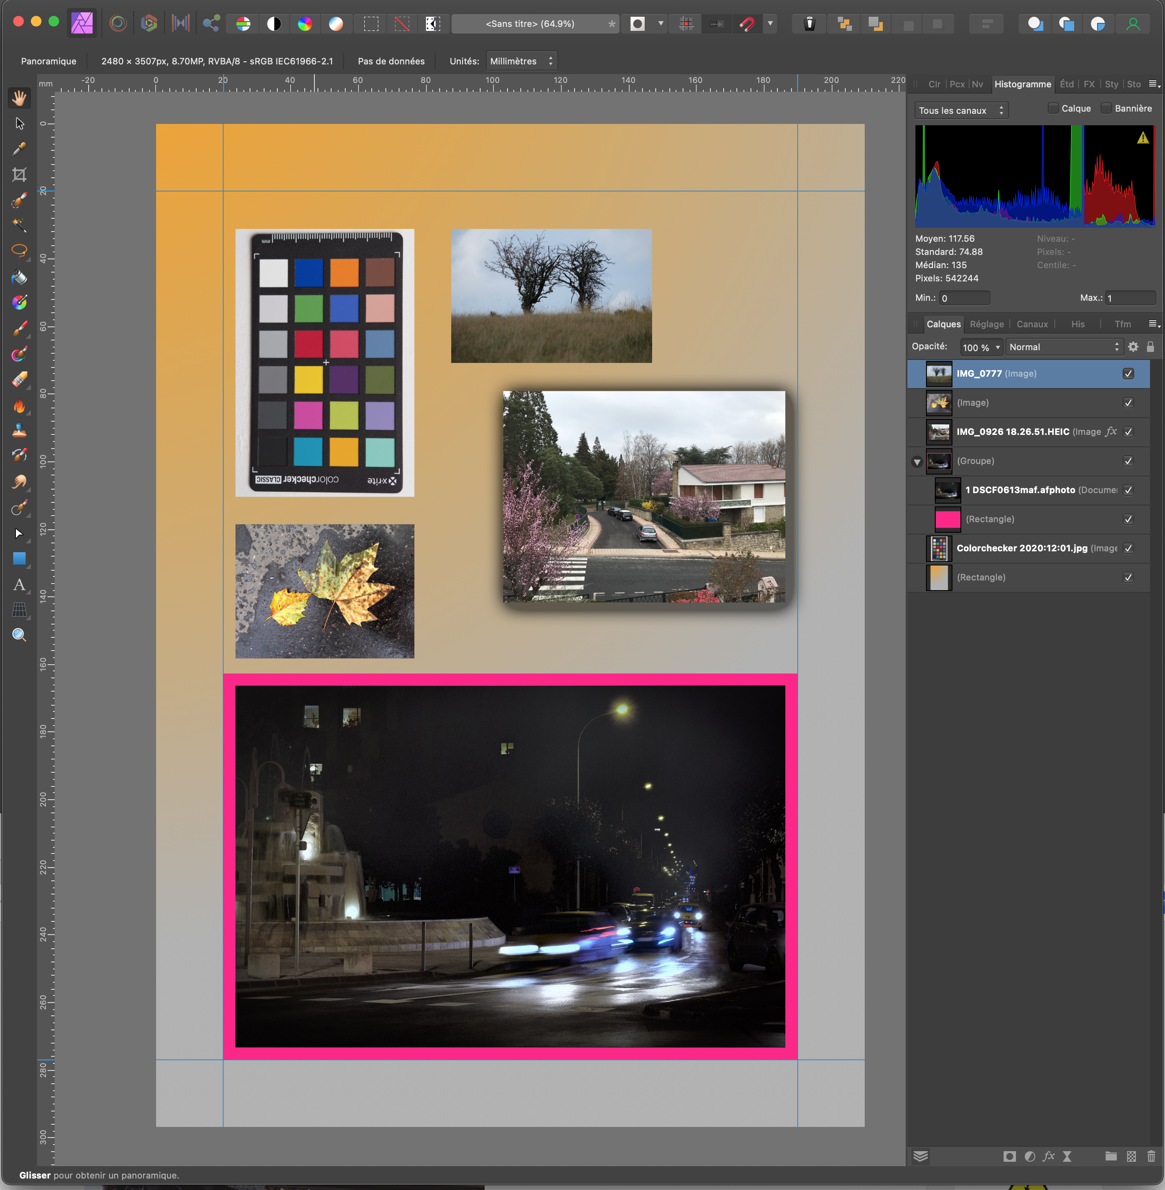The width and height of the screenshot is (1165, 1190).
Task: Open the Unités Millimètres dropdown
Action: (521, 61)
